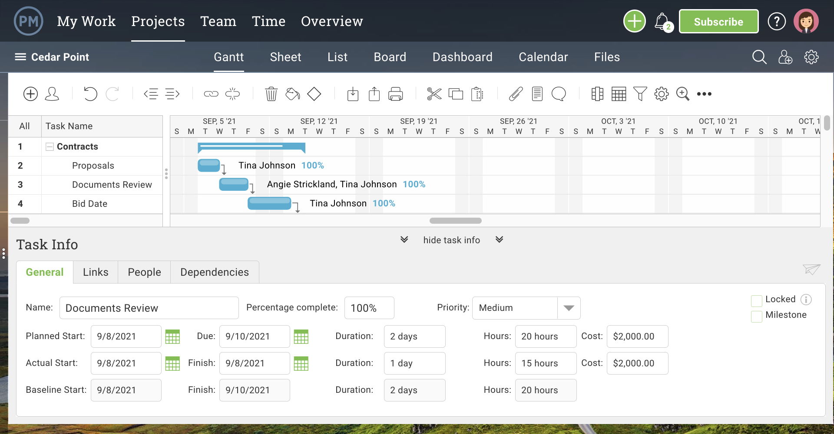Viewport: 834px width, 434px height.
Task: Click the paperclip attachment icon
Action: pos(516,94)
